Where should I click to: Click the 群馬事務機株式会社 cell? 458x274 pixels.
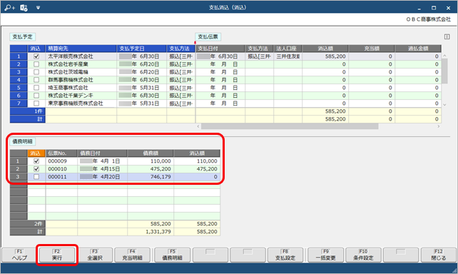point(81,80)
